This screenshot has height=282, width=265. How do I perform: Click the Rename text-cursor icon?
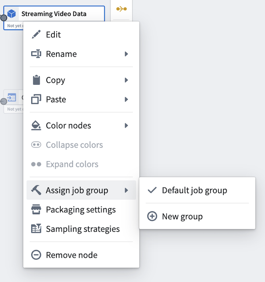point(36,54)
